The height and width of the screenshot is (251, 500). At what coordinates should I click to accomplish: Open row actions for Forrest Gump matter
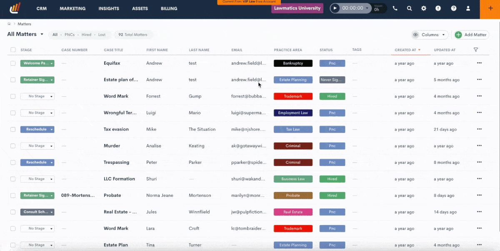(479, 96)
